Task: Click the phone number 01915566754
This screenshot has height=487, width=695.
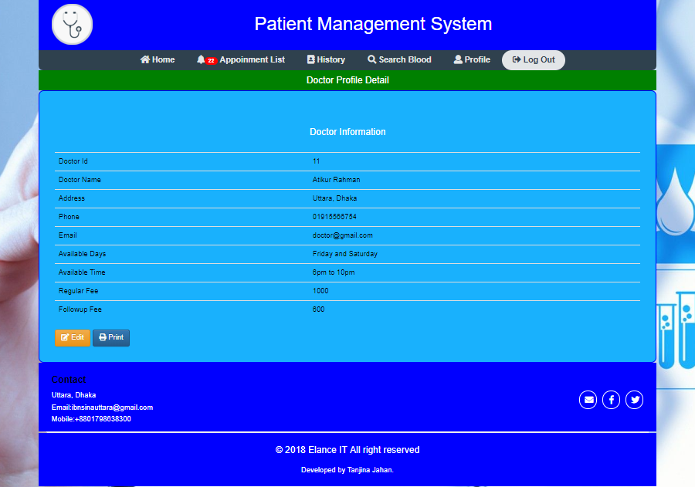Action: point(334,217)
